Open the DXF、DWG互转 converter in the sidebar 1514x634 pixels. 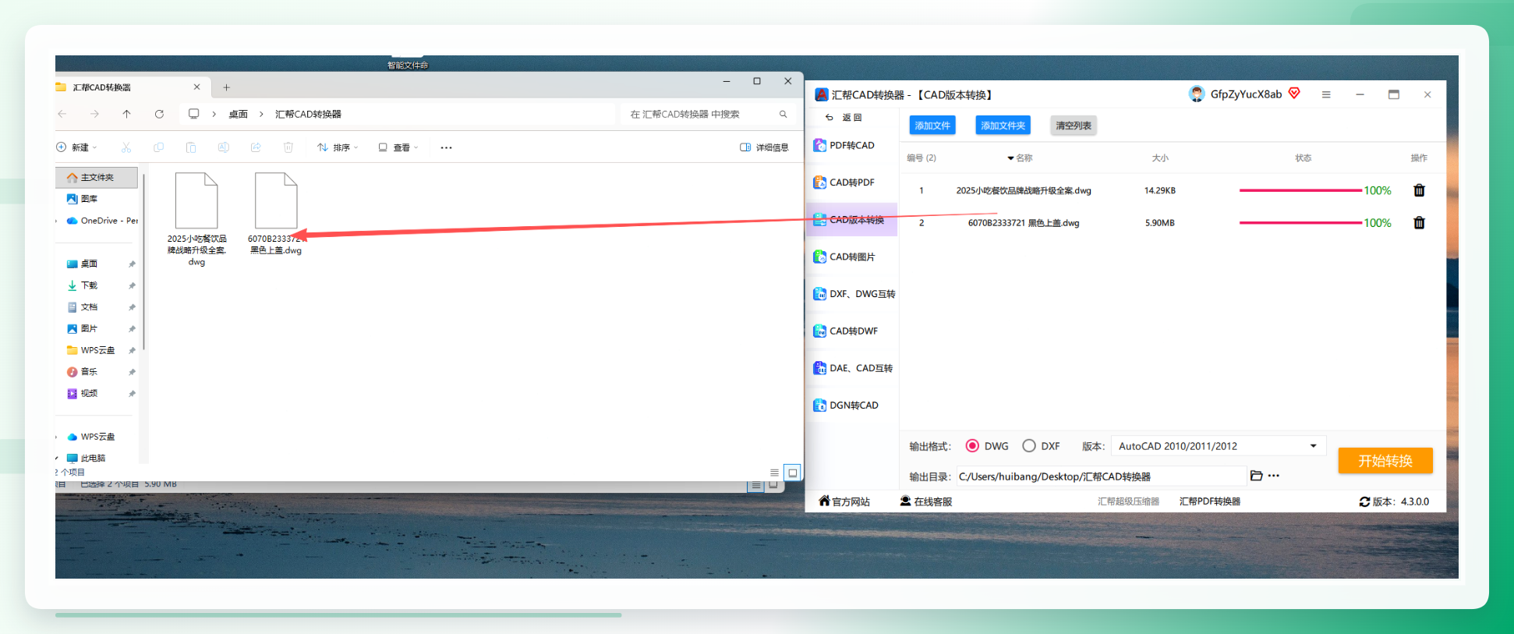(x=854, y=294)
